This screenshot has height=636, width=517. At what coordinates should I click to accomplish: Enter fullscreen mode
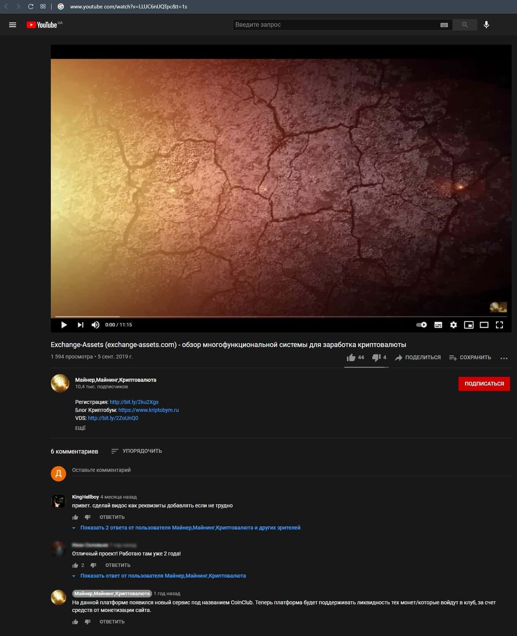[499, 325]
